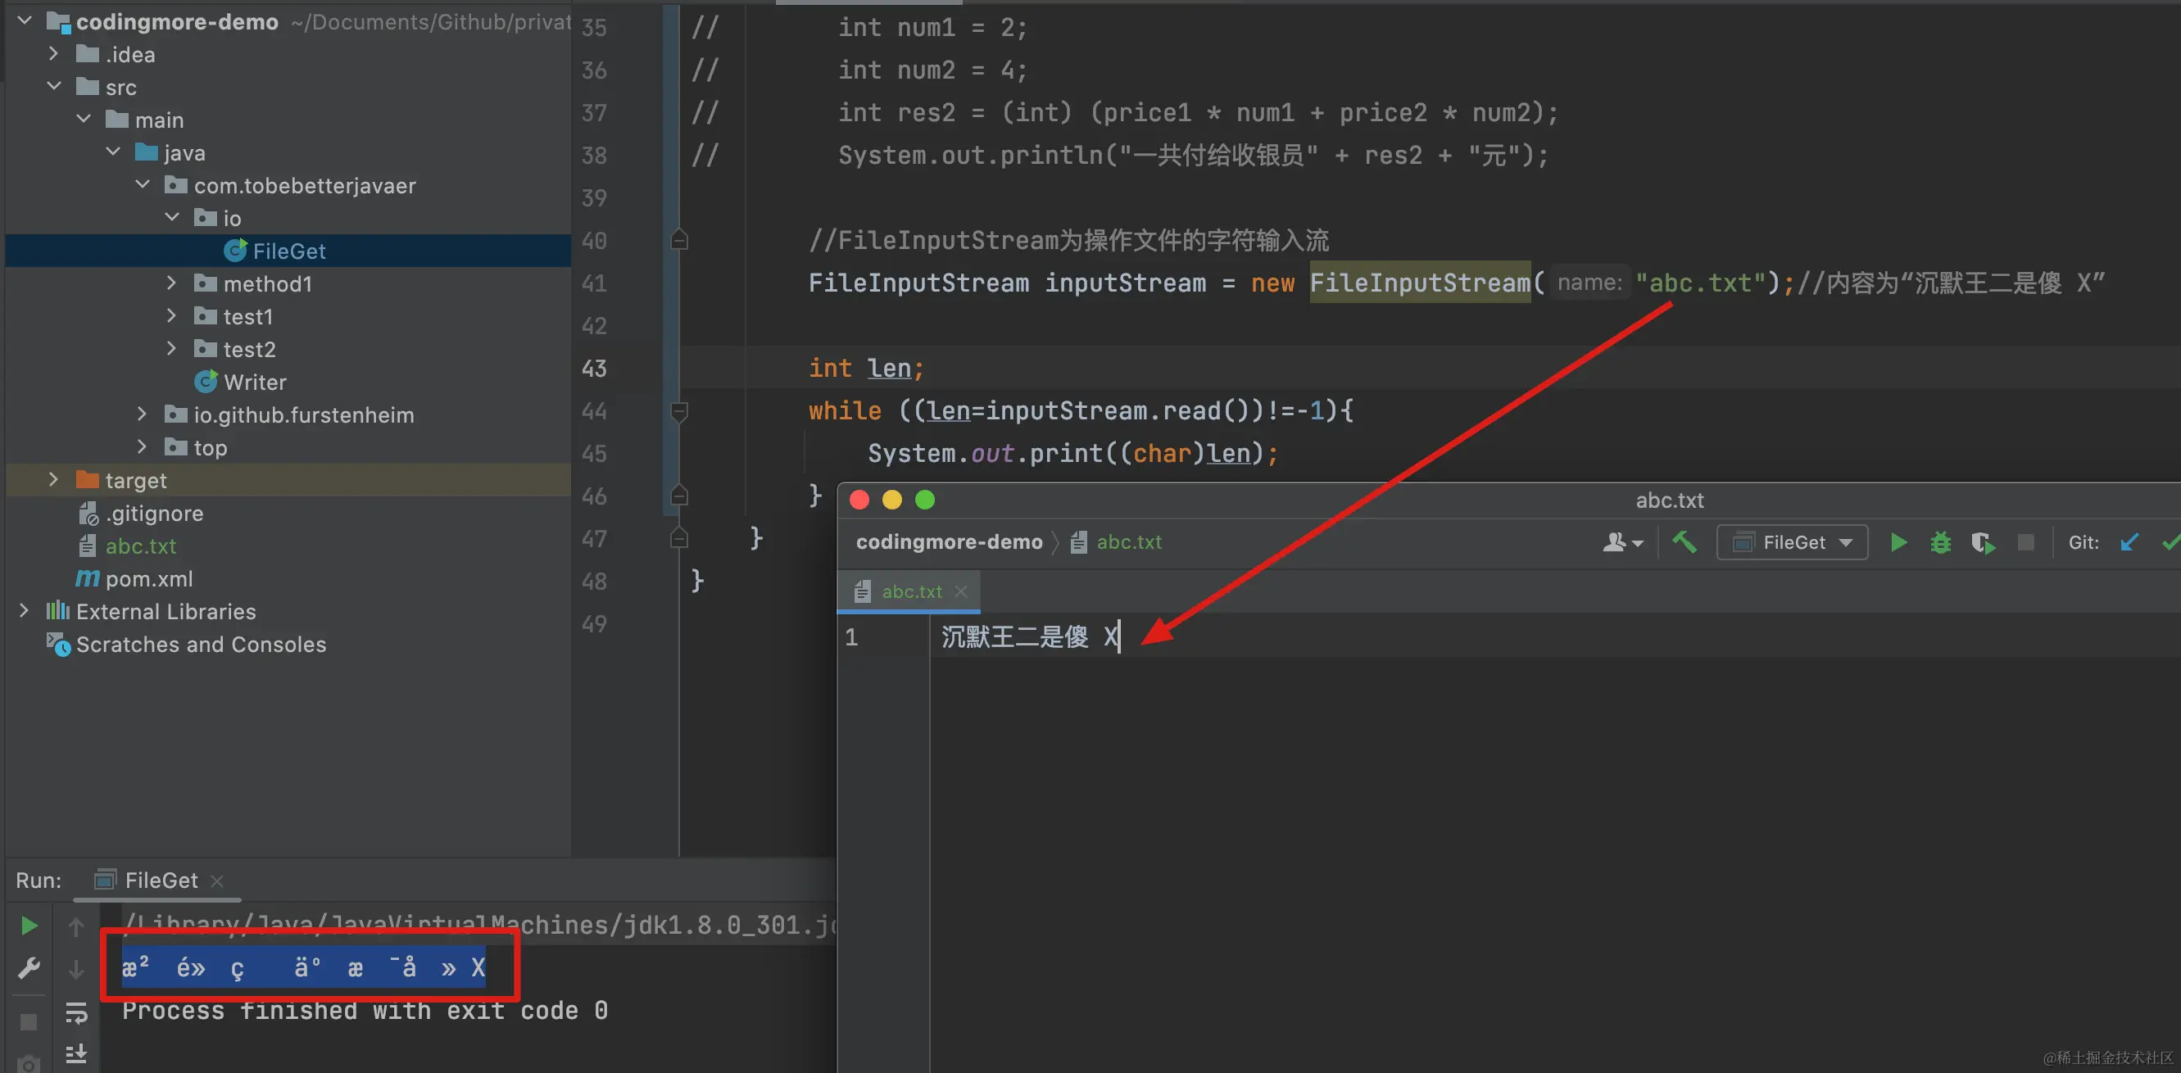Start Debug with the green bug icon

click(1941, 542)
